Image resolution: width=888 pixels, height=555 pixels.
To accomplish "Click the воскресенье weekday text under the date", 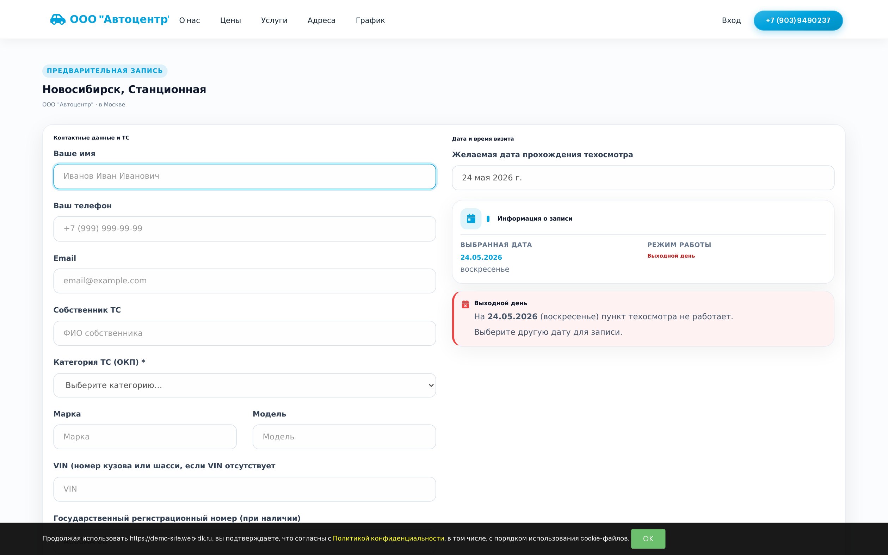I will [x=485, y=270].
